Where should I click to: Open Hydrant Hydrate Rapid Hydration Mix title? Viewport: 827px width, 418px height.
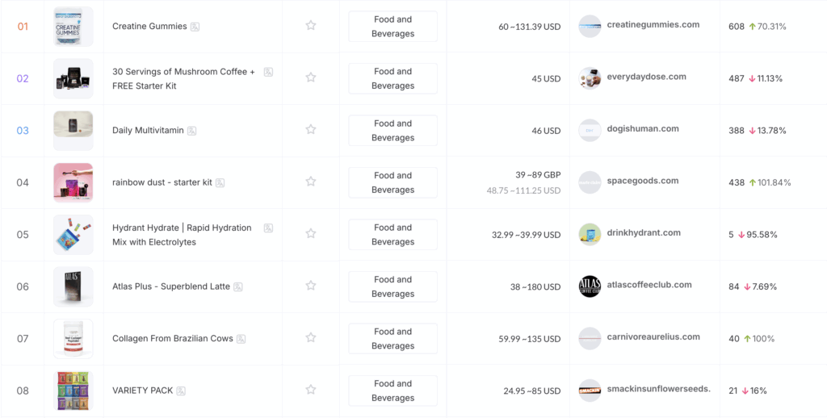[x=183, y=235]
